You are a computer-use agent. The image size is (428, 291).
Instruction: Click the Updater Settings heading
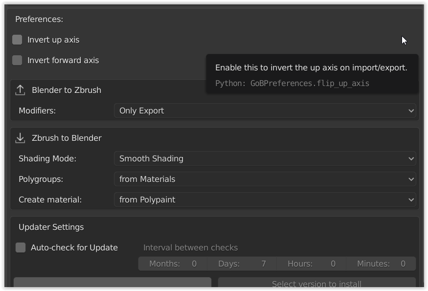pos(51,227)
